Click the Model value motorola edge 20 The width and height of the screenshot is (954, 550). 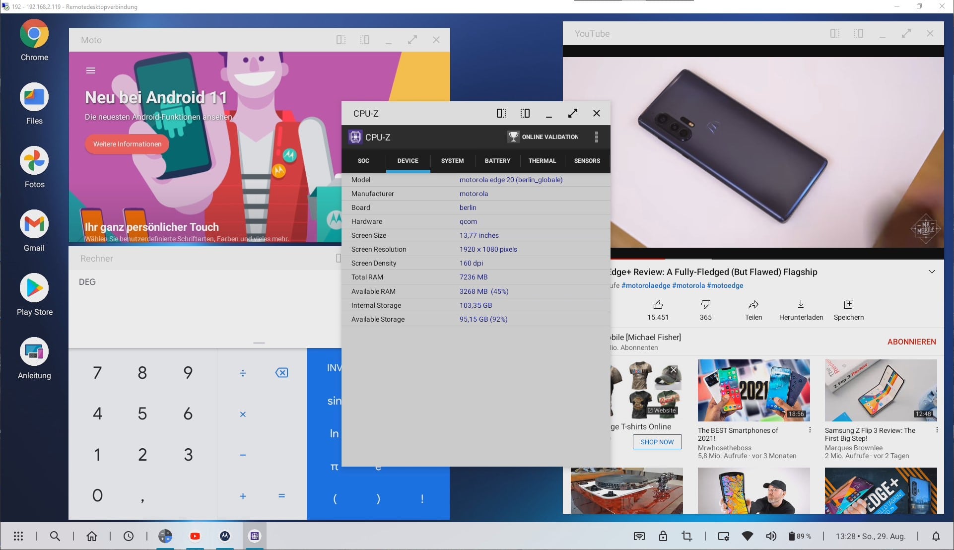tap(511, 180)
